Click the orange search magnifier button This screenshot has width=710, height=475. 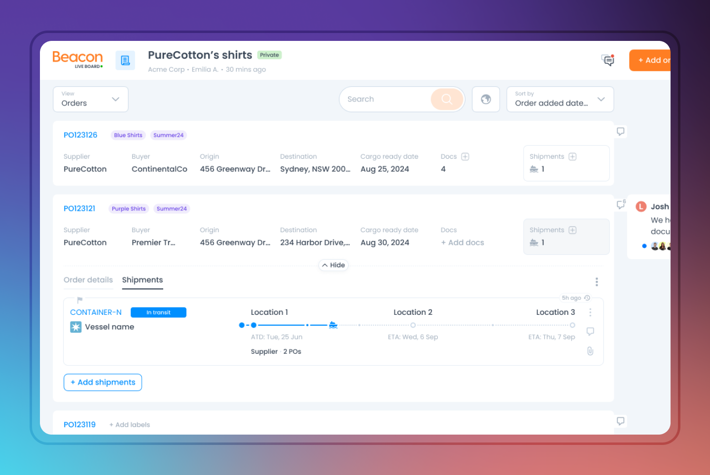447,99
